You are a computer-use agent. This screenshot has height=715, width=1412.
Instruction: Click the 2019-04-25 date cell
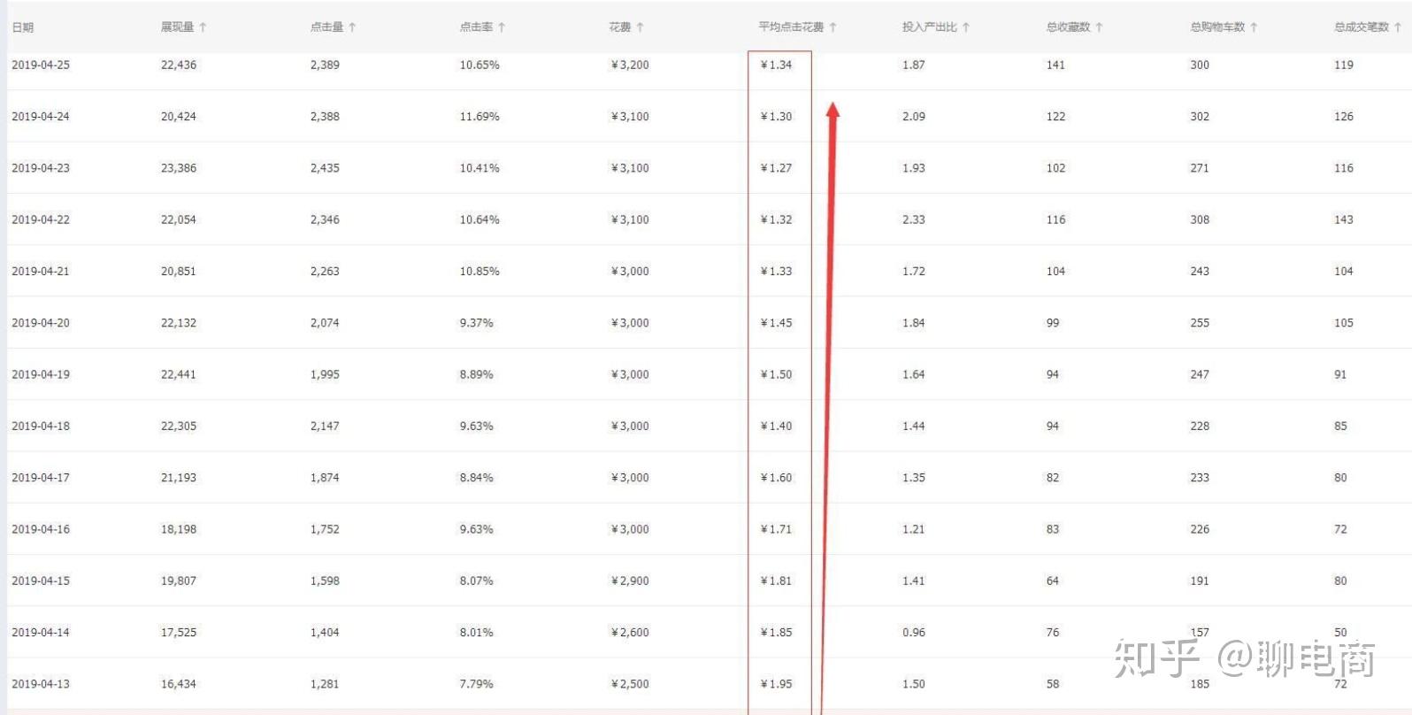click(41, 65)
